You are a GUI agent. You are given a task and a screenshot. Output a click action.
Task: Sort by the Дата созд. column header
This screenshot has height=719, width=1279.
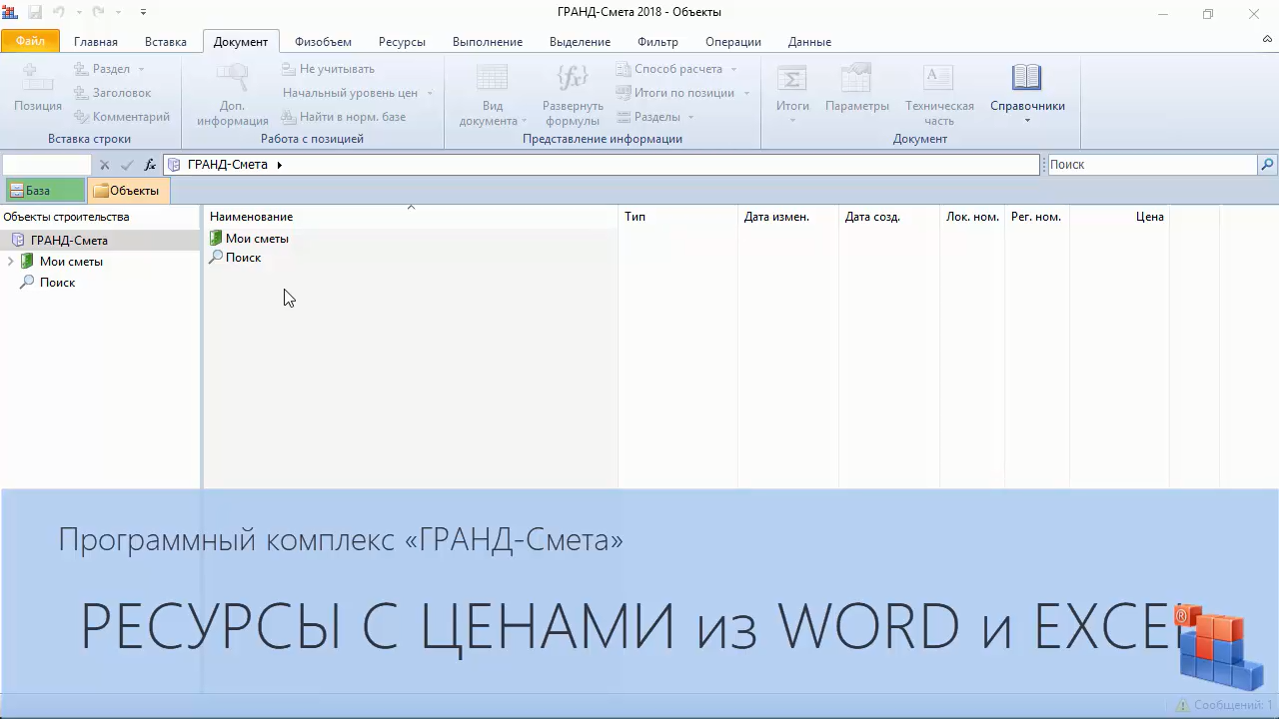(x=889, y=217)
